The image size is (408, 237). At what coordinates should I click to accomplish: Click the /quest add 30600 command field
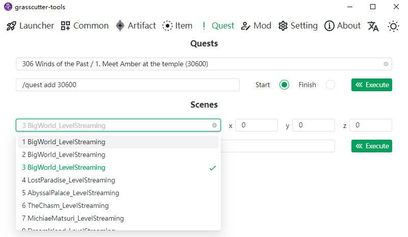127,85
